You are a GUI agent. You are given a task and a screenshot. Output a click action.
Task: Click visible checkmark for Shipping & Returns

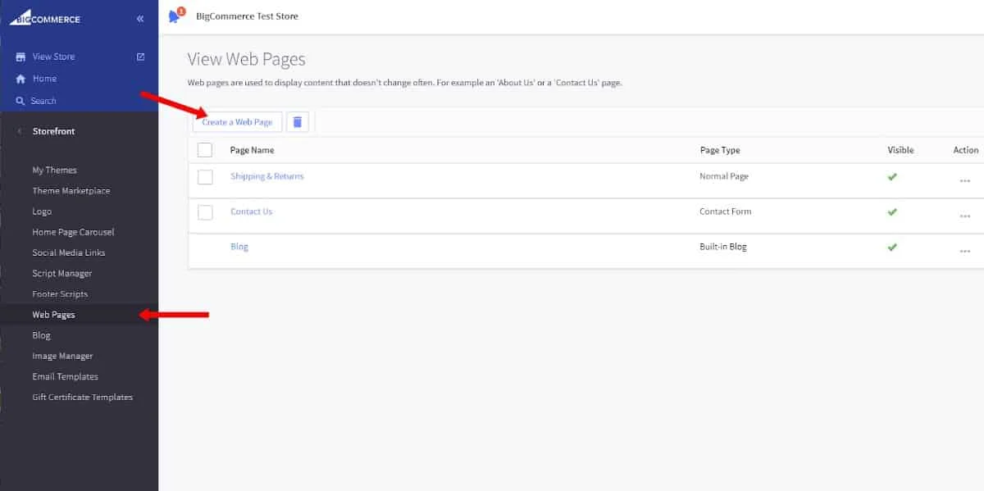click(x=892, y=176)
